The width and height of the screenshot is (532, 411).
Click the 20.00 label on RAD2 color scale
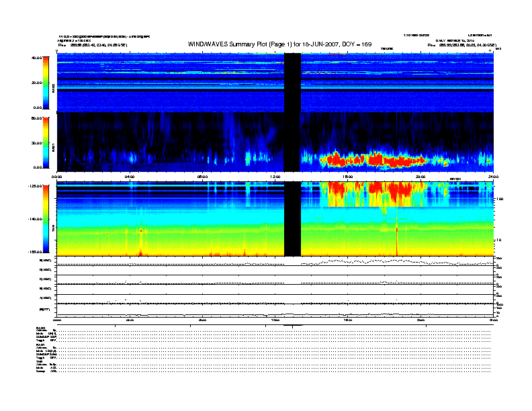[36, 83]
